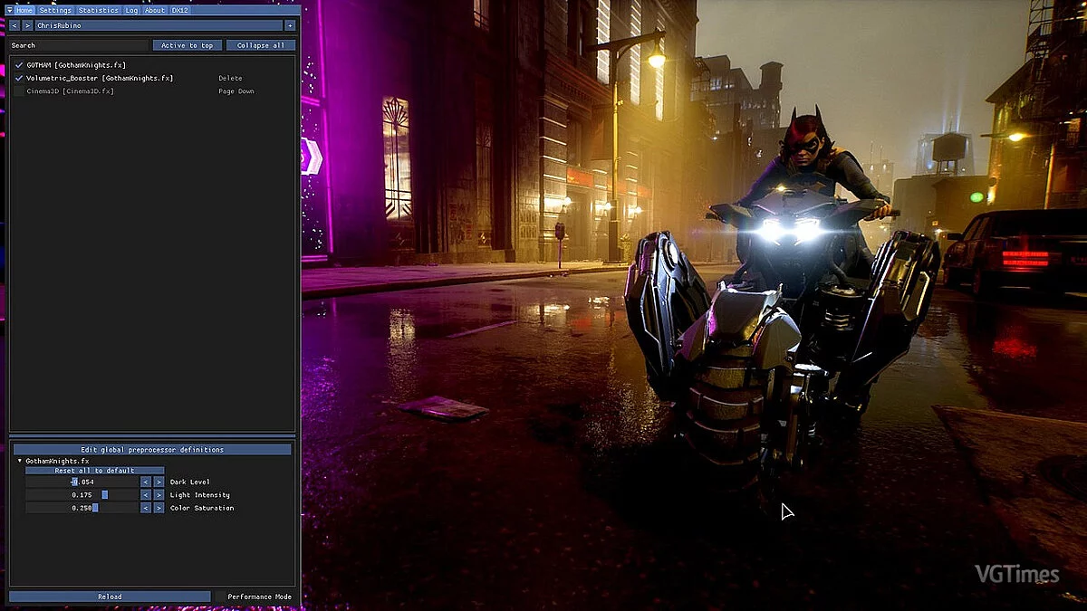Click the Search effects input field
1087x611 pixels.
(78, 45)
